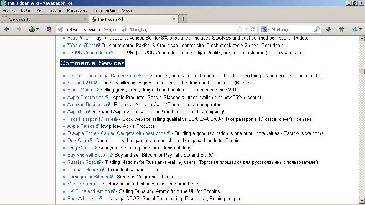
Task: Open the Downloads arrow icon
Action: [x=328, y=29]
